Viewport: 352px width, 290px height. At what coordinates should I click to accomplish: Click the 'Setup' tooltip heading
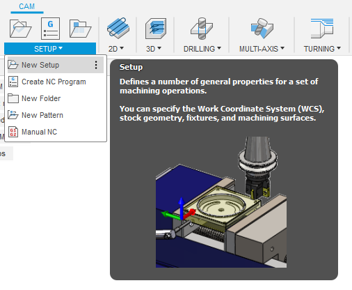[x=131, y=67]
